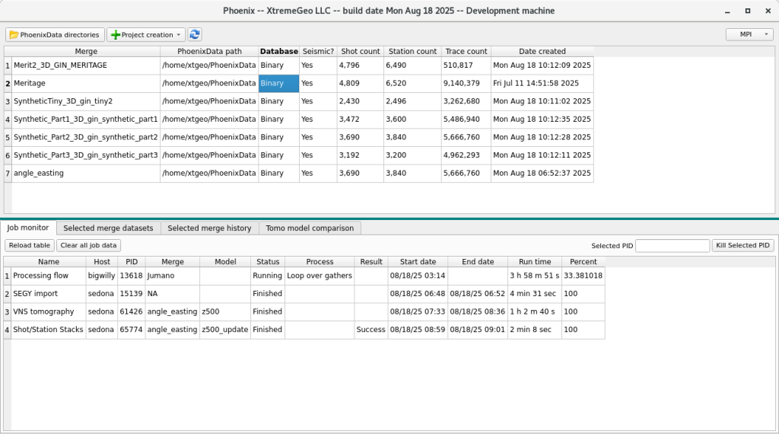Sort by Merge column header
This screenshot has height=434, width=779.
click(x=86, y=51)
